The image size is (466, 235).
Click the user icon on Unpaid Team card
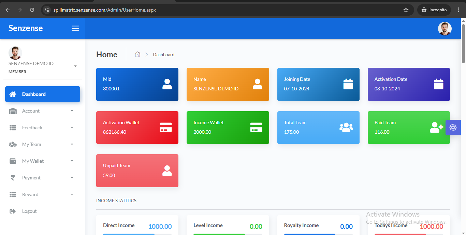click(x=167, y=171)
